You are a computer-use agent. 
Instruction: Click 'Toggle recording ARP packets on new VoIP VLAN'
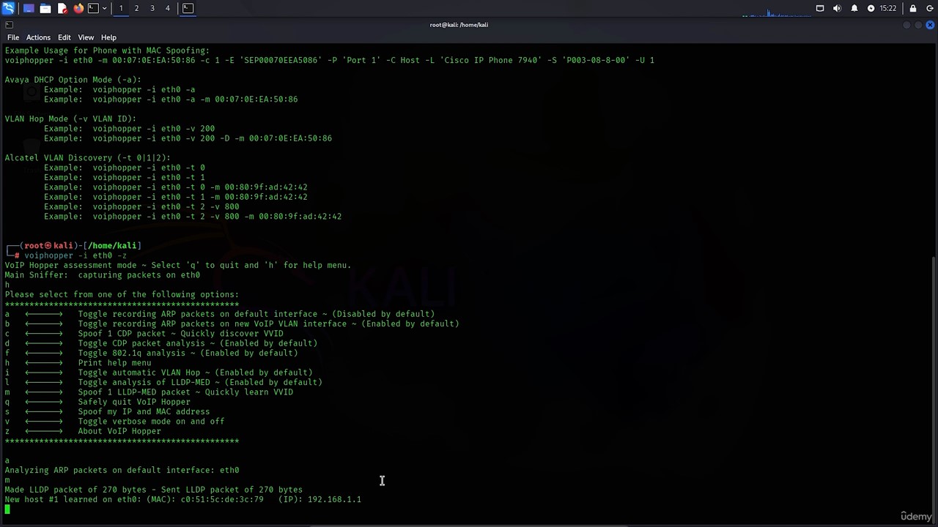[x=268, y=324]
